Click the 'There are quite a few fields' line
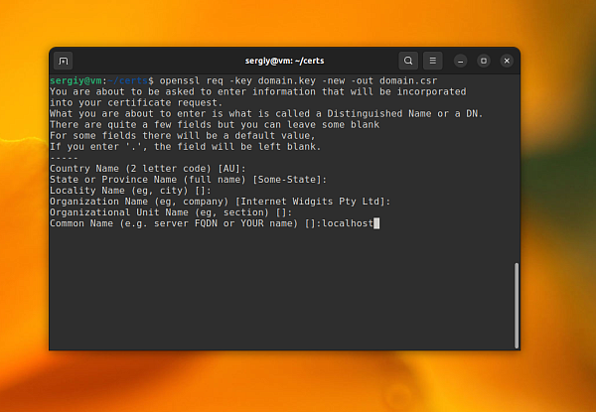Screen dimensions: 596x412 pos(215,124)
